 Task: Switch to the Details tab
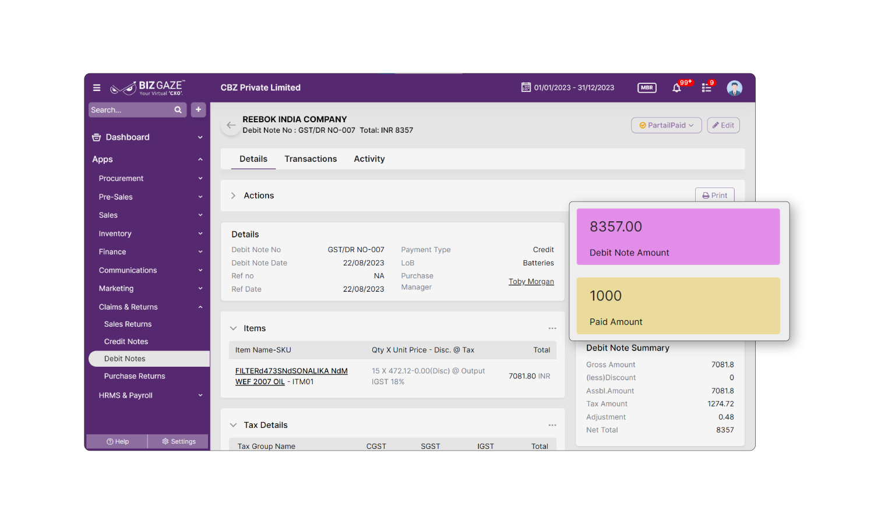[x=253, y=159]
